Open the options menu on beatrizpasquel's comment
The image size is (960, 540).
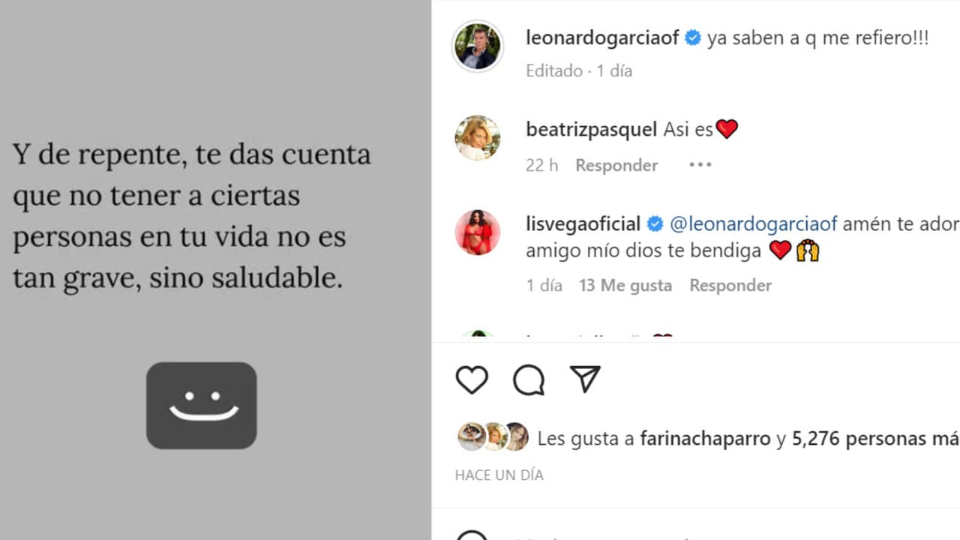click(x=700, y=164)
